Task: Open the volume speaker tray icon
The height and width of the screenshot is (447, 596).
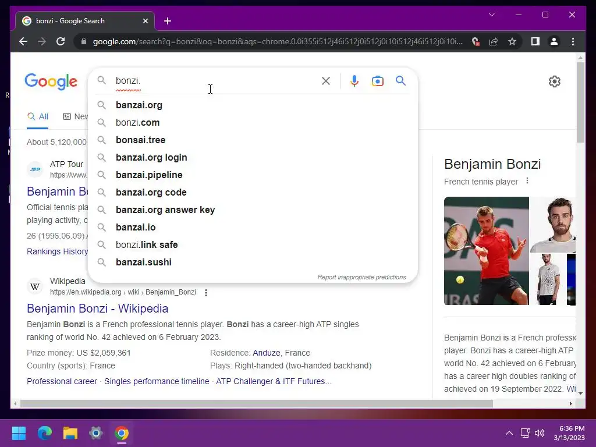Action: click(540, 433)
